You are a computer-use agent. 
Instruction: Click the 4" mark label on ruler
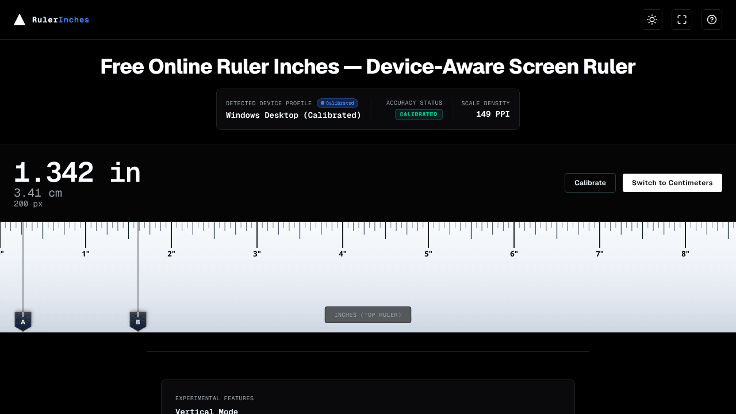pyautogui.click(x=343, y=254)
